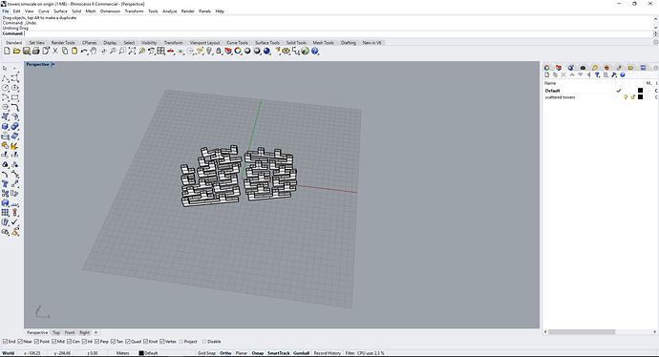The width and height of the screenshot is (659, 357).
Task: Select the Circle tool in left sidebar
Action: (5, 88)
